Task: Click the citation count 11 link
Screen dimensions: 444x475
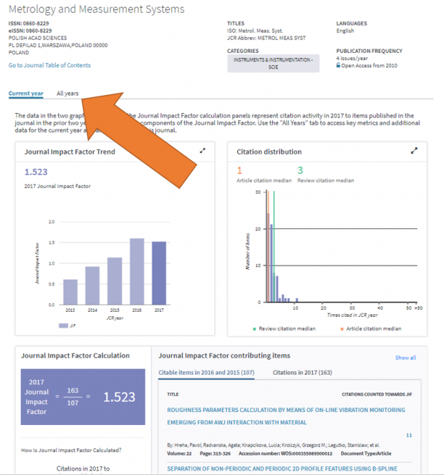Action: pyautogui.click(x=409, y=435)
